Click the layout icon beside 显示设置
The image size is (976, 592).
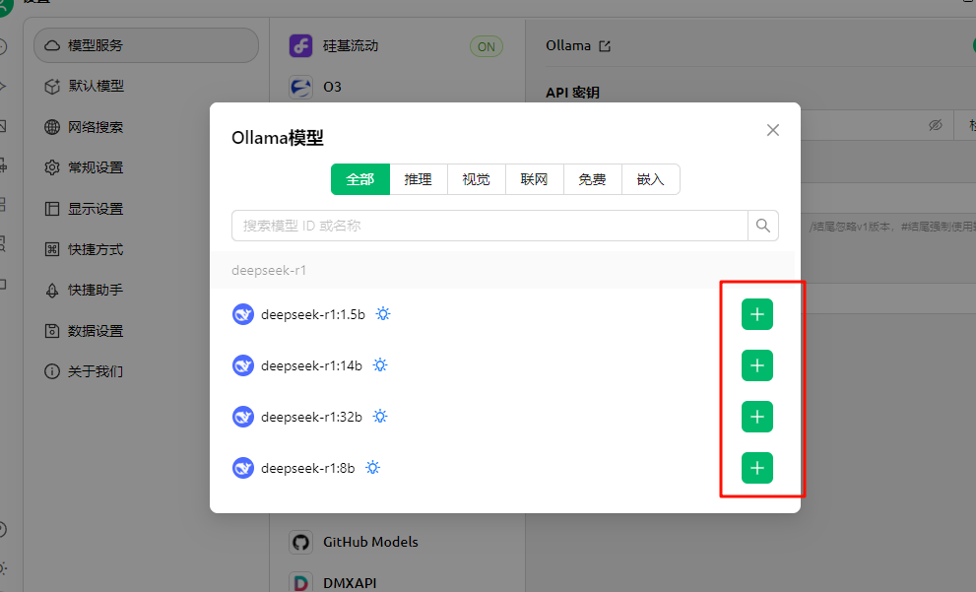52,209
